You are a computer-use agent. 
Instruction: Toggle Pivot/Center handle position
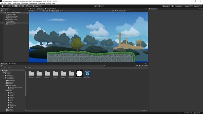pos(29,6)
